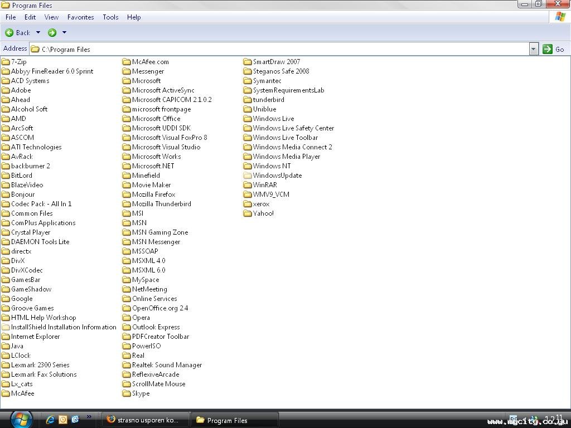Image resolution: width=571 pixels, height=428 pixels.
Task: Select the OpenOffice.org 2.4 folder name
Action: pos(160,308)
